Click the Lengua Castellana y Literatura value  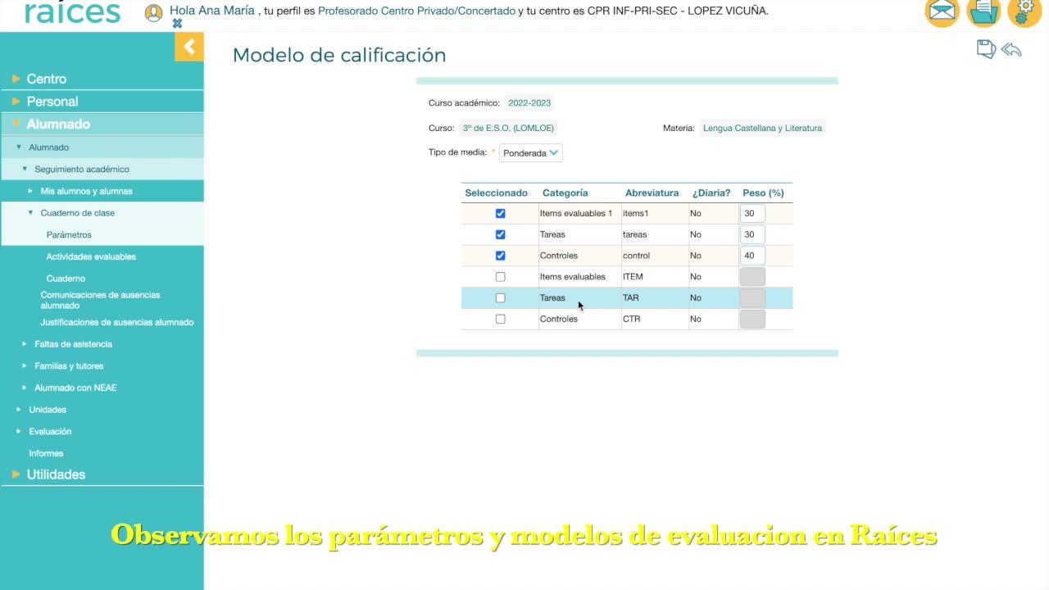click(762, 128)
